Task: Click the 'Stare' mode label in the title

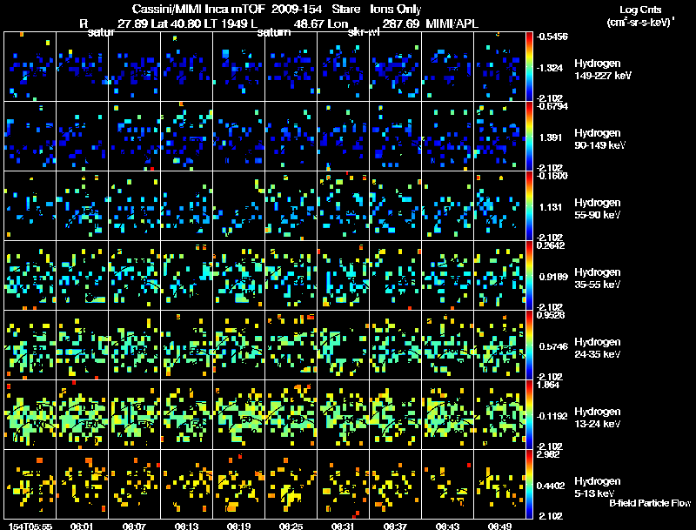Action: click(345, 9)
